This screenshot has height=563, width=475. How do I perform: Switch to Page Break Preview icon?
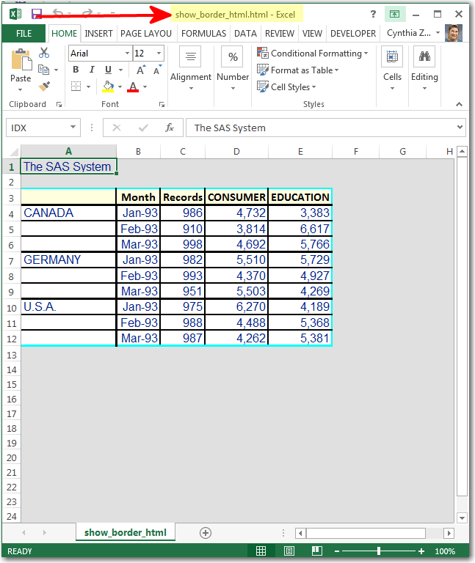coord(317,551)
